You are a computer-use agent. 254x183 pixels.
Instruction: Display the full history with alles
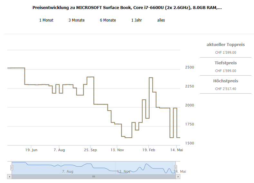coord(161,20)
